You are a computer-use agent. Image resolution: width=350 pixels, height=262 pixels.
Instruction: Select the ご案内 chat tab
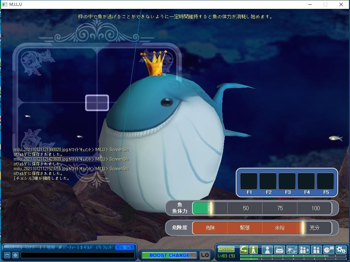pos(124,247)
